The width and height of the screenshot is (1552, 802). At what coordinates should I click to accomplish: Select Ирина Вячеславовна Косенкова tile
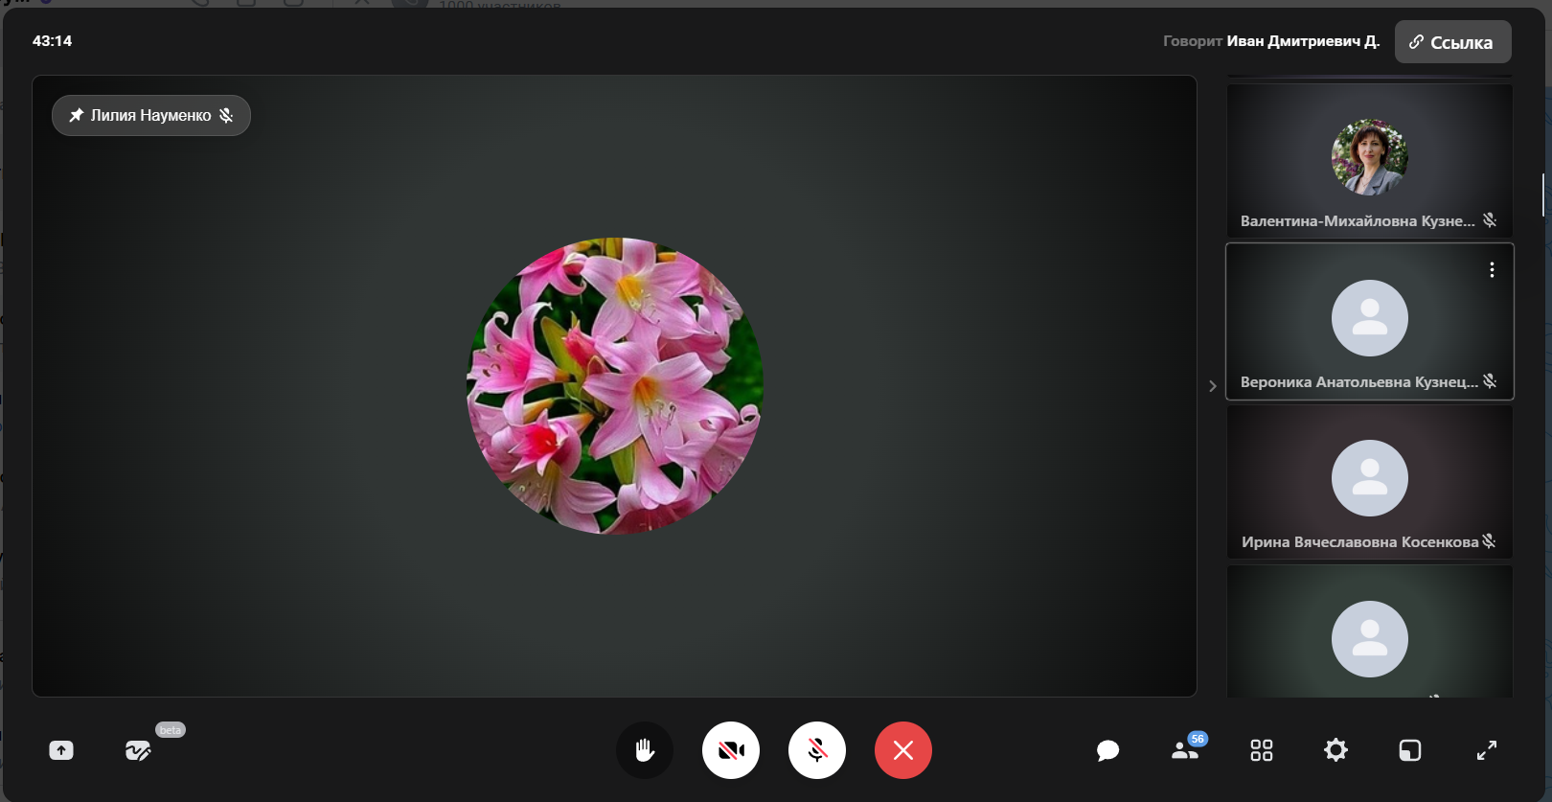(1369, 481)
